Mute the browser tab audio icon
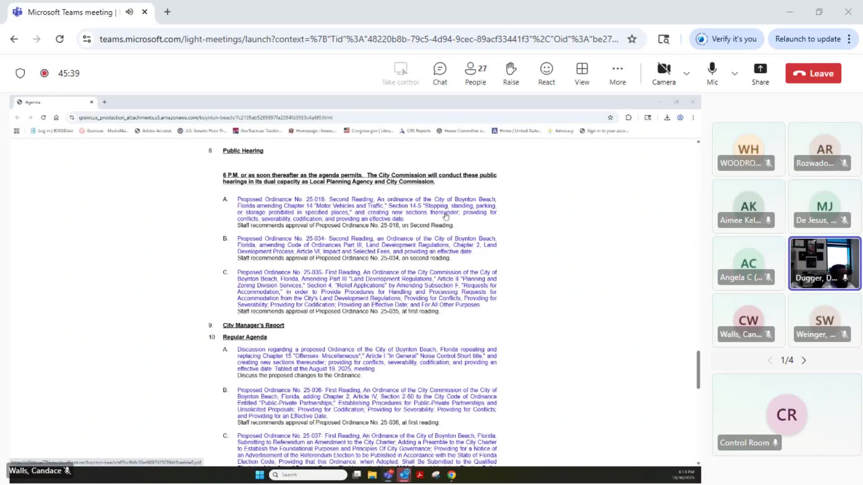 129,12
